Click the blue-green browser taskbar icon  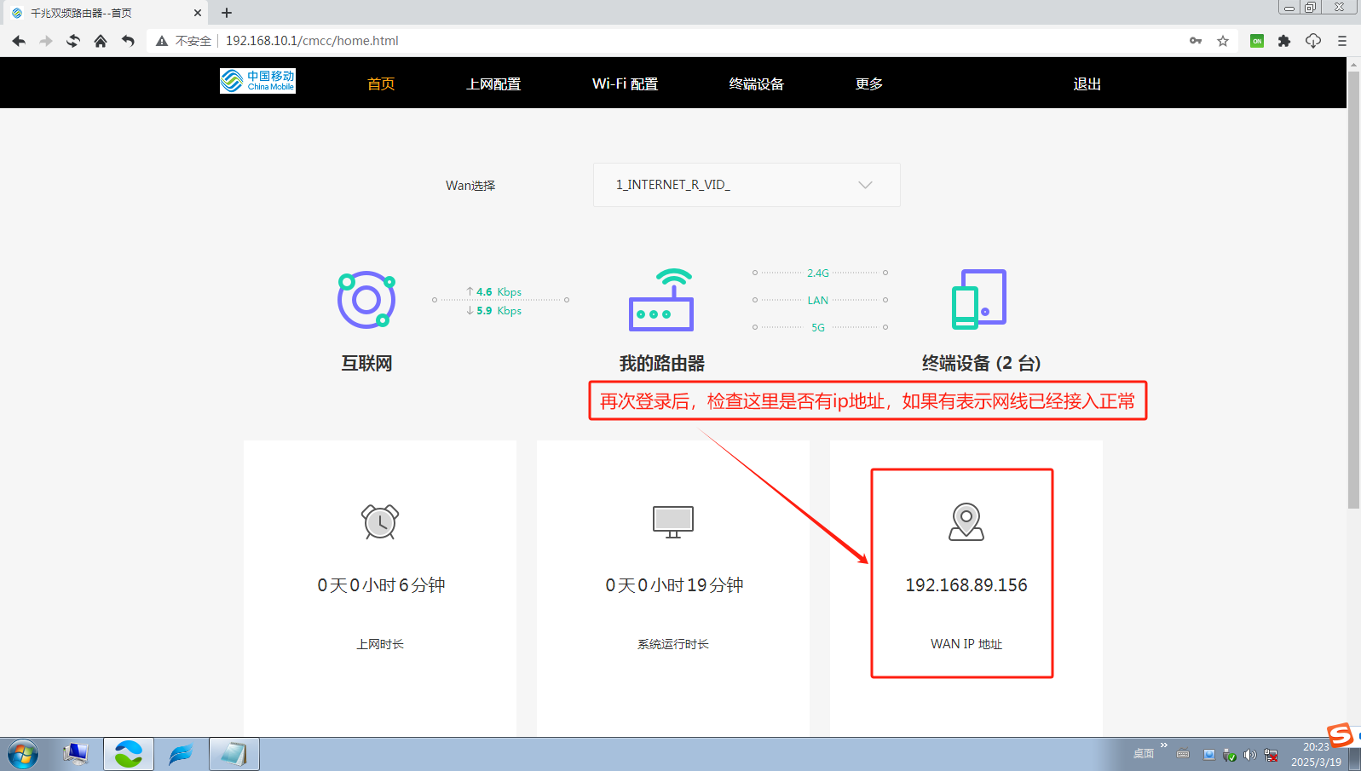click(x=129, y=755)
